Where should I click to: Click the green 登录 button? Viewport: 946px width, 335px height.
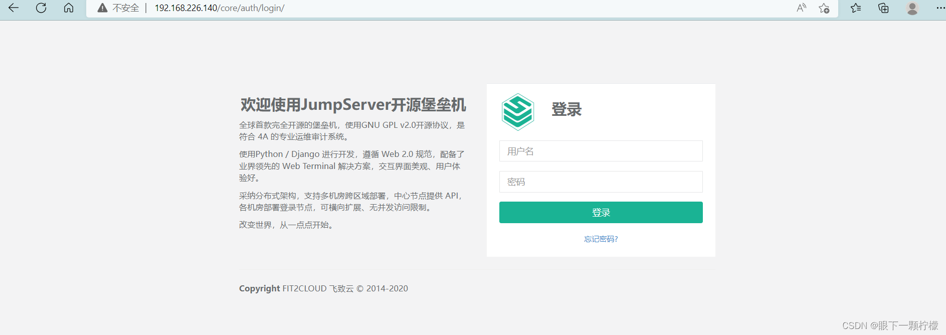point(601,212)
